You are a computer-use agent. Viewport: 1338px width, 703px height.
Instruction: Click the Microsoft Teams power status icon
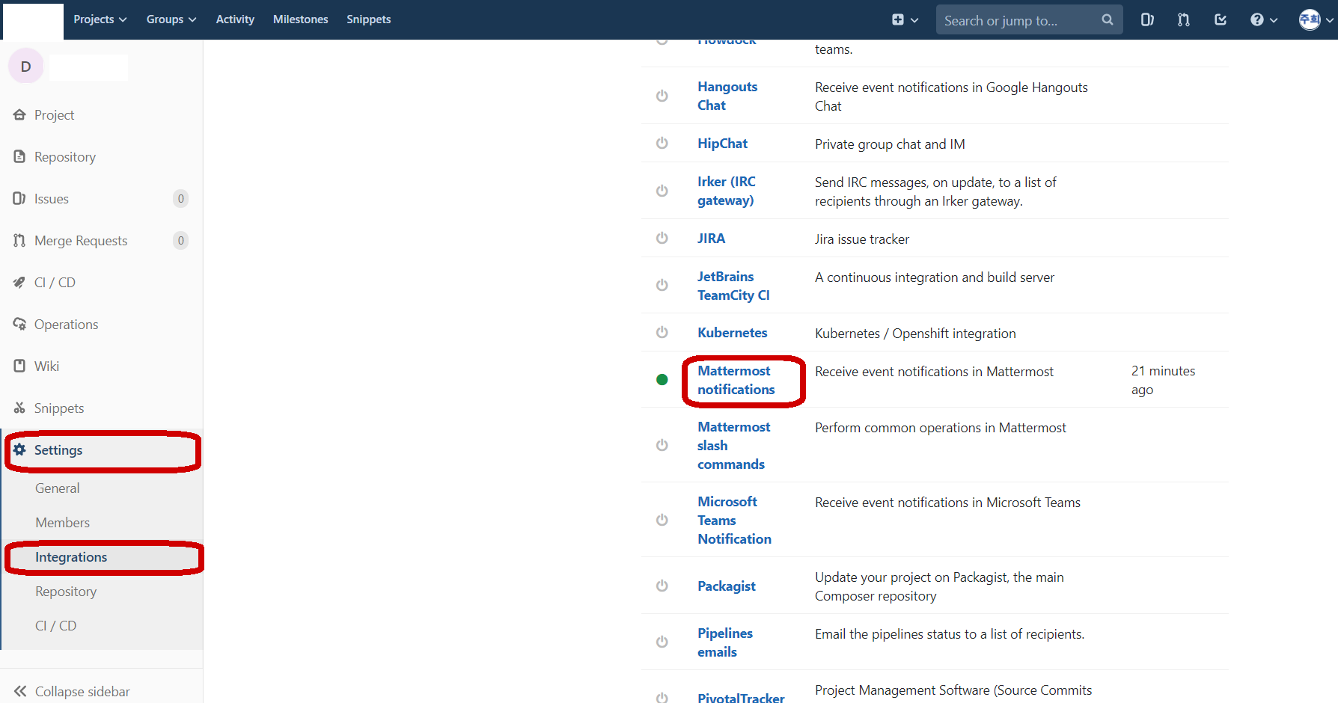(662, 520)
